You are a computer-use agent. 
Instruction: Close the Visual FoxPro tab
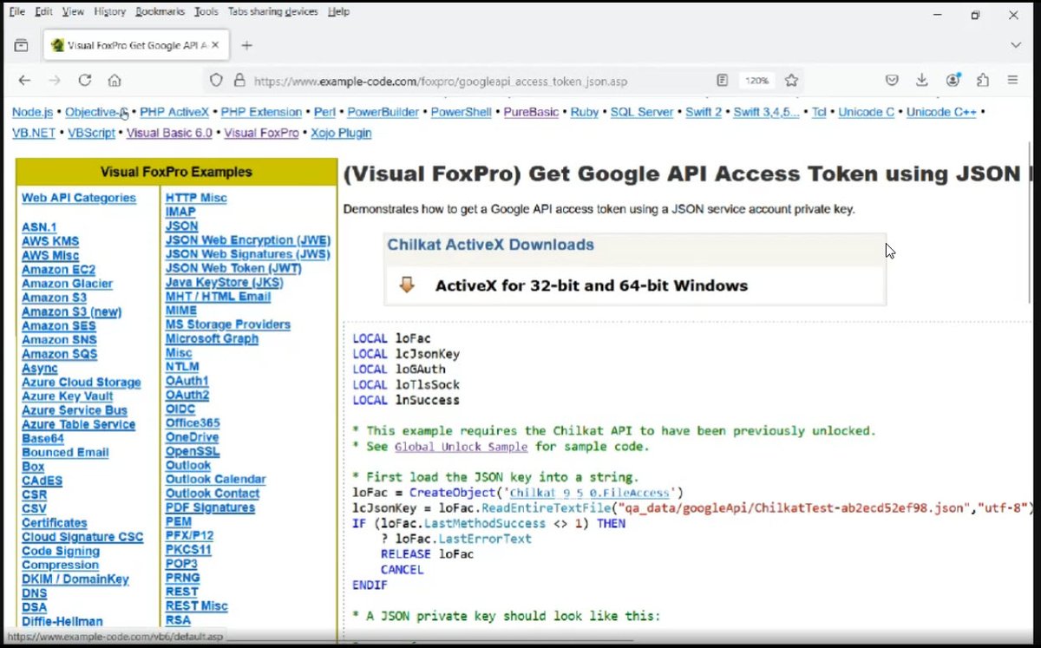[x=215, y=45]
